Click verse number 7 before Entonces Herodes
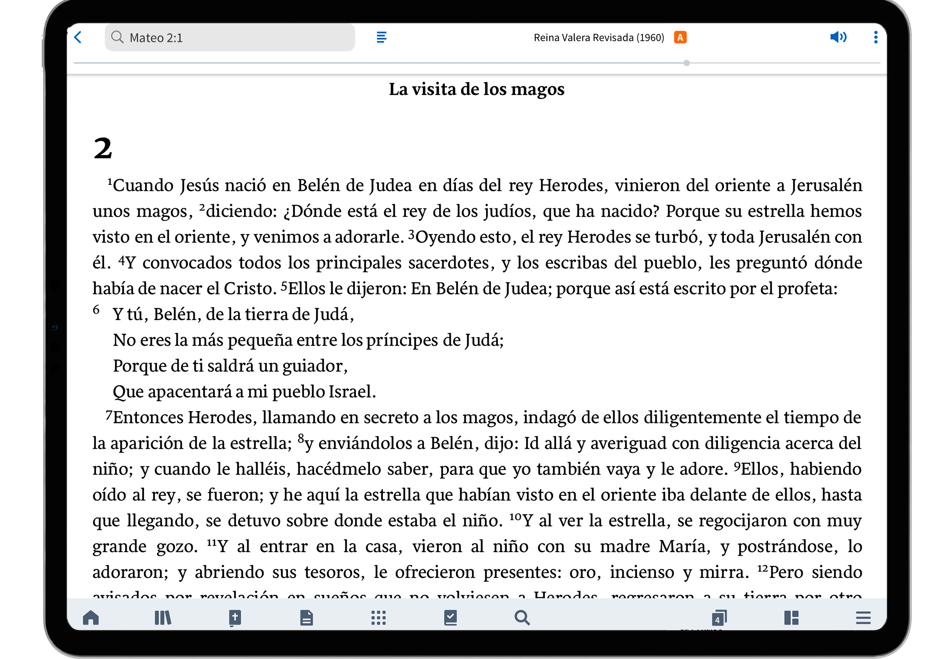Image resolution: width=949 pixels, height=659 pixels. click(109, 415)
